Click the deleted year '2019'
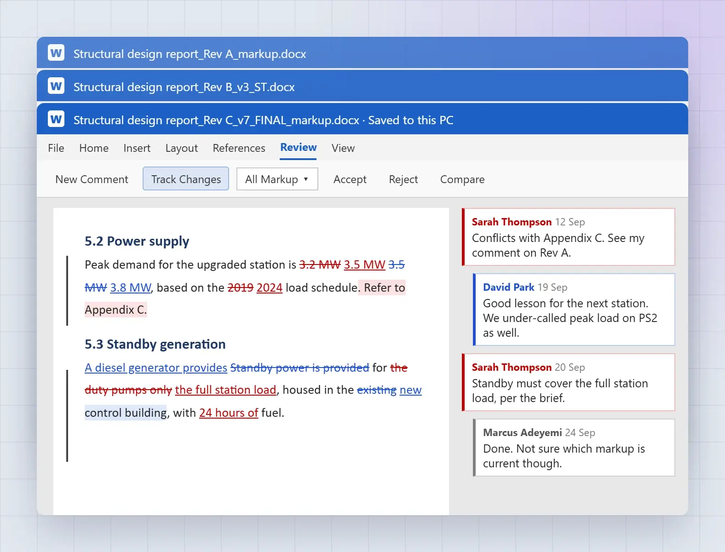The width and height of the screenshot is (725, 552). pos(241,287)
